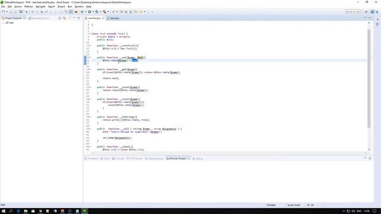Expand the Run dropdown arrow
The image size is (381, 214).
[x=93, y=12]
